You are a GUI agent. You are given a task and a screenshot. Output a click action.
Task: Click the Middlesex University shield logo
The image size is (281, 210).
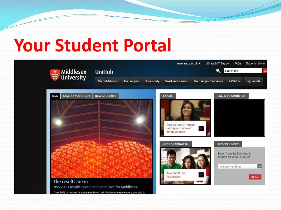point(55,75)
